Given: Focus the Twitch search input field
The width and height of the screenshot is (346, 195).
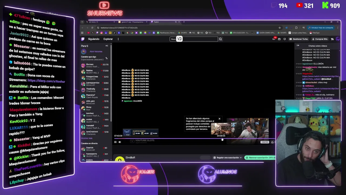Looking at the screenshot, I should pos(194,39).
